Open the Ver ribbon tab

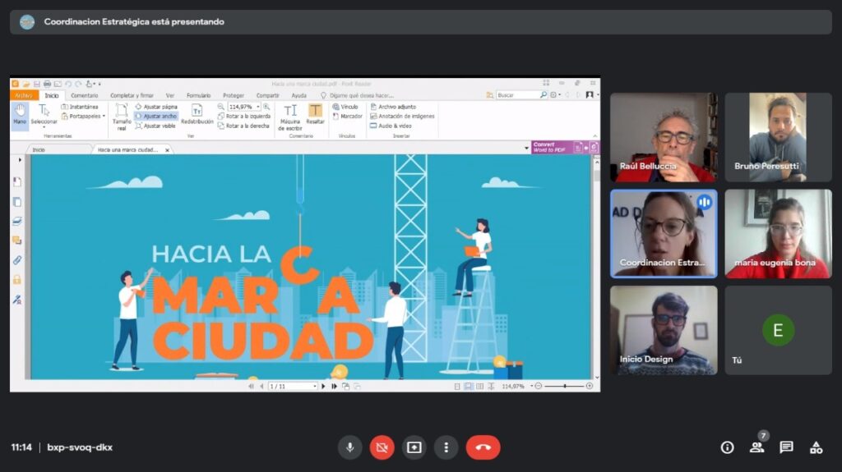pyautogui.click(x=169, y=95)
